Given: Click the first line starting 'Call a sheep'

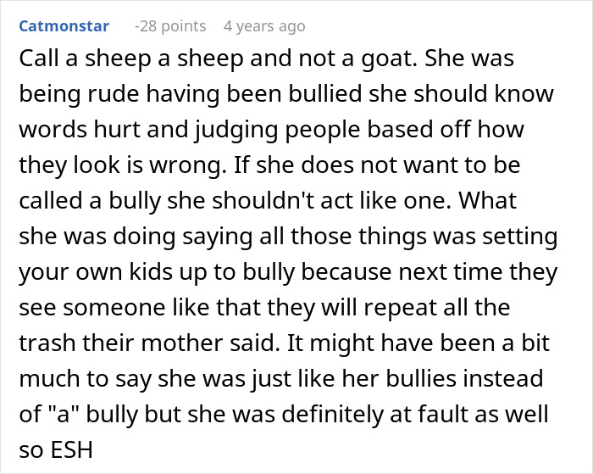Looking at the screenshot, I should tap(267, 59).
